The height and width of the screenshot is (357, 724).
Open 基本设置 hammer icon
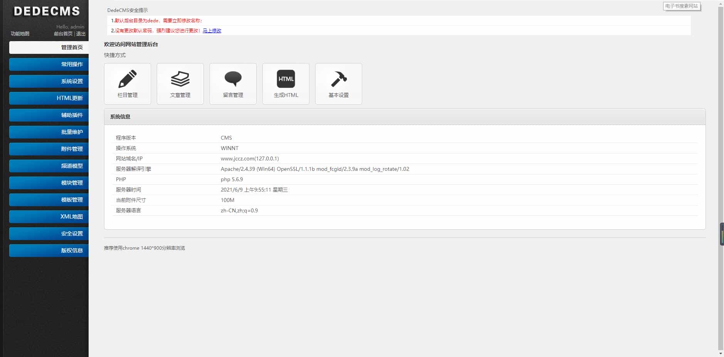pos(339,79)
